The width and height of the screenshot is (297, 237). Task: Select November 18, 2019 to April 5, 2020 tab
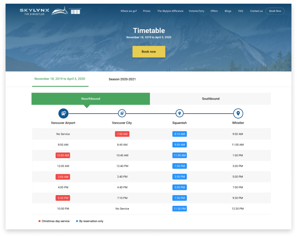pos(60,79)
